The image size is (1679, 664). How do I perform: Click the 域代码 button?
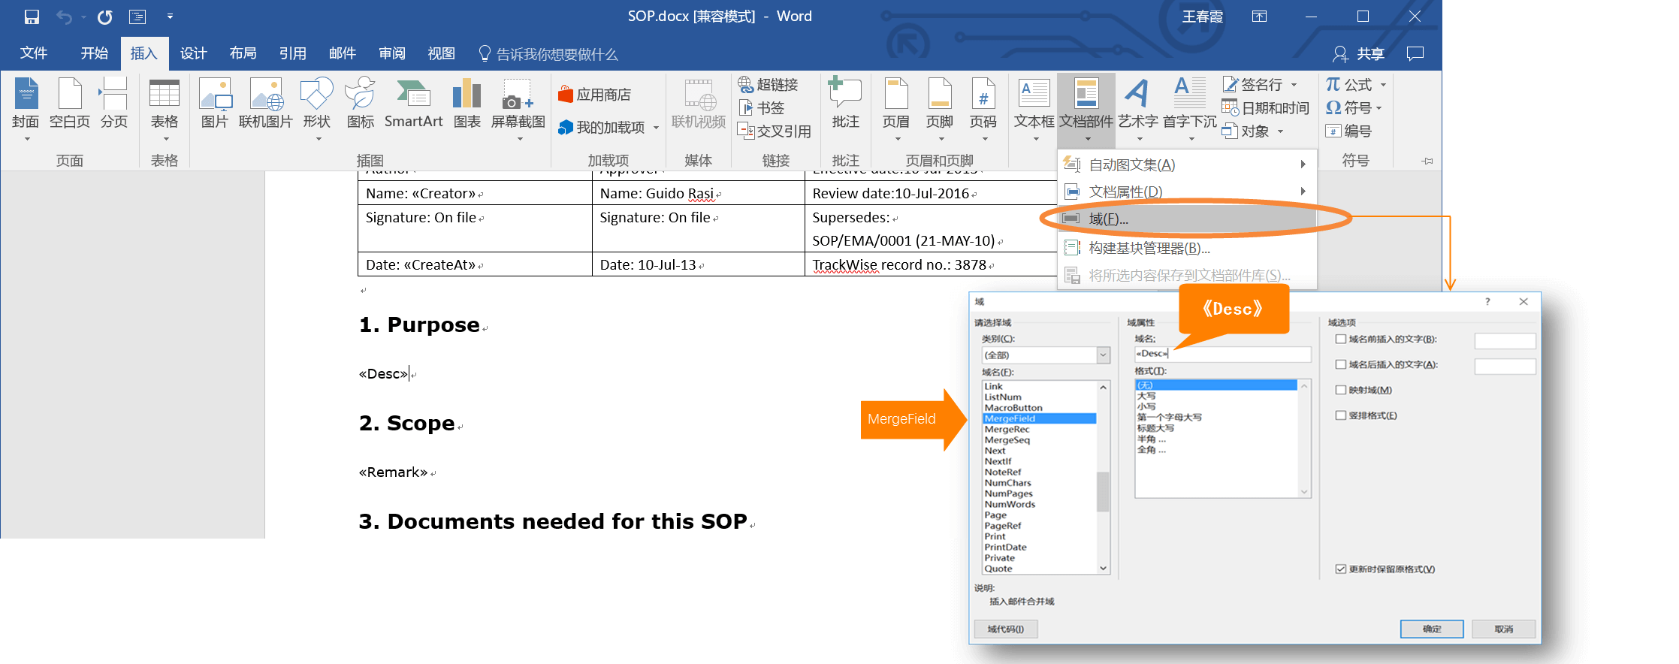point(1005,629)
